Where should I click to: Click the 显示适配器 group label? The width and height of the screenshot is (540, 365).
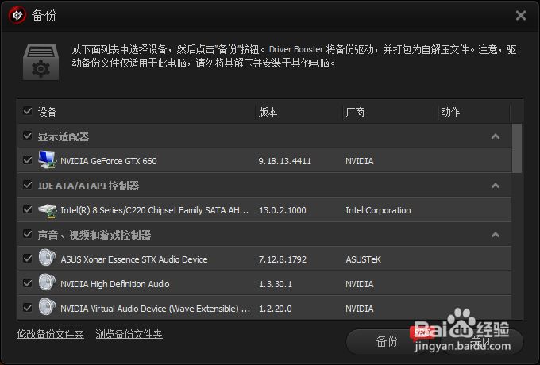pyautogui.click(x=64, y=136)
